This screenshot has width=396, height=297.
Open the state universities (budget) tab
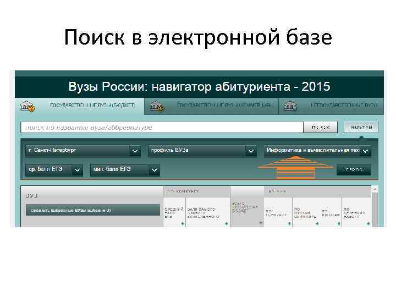pyautogui.click(x=80, y=106)
